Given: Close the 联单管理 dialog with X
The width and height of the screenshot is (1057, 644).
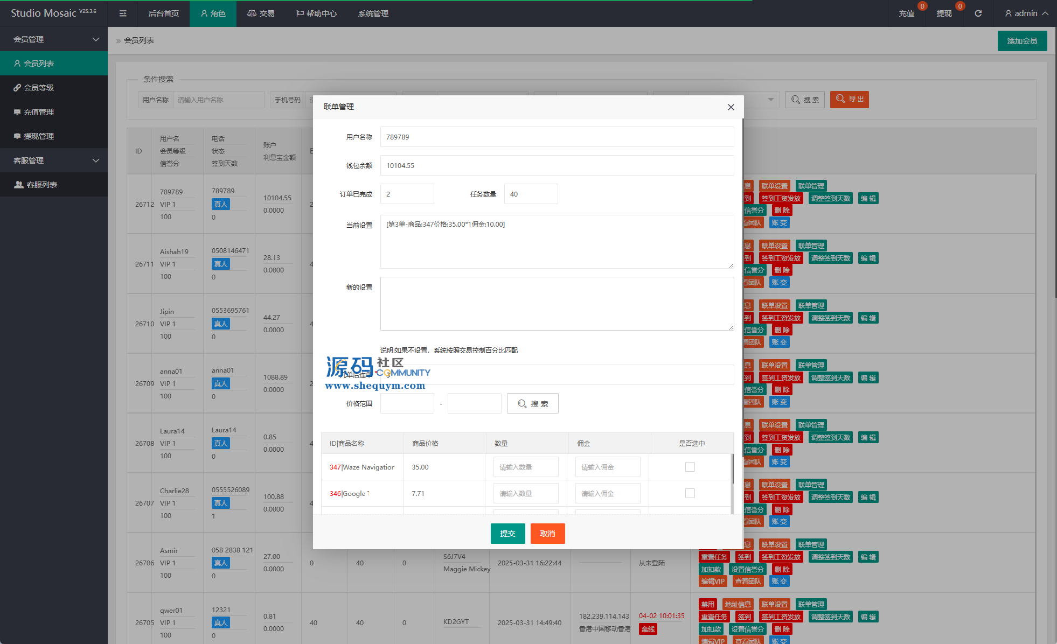Looking at the screenshot, I should coord(731,107).
